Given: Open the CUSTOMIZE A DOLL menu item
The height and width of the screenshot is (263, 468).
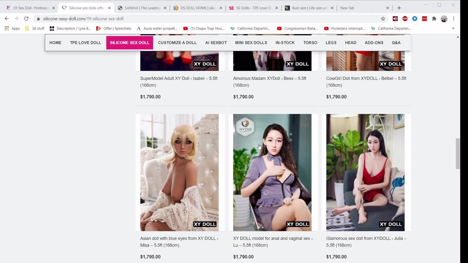Looking at the screenshot, I should pyautogui.click(x=177, y=43).
